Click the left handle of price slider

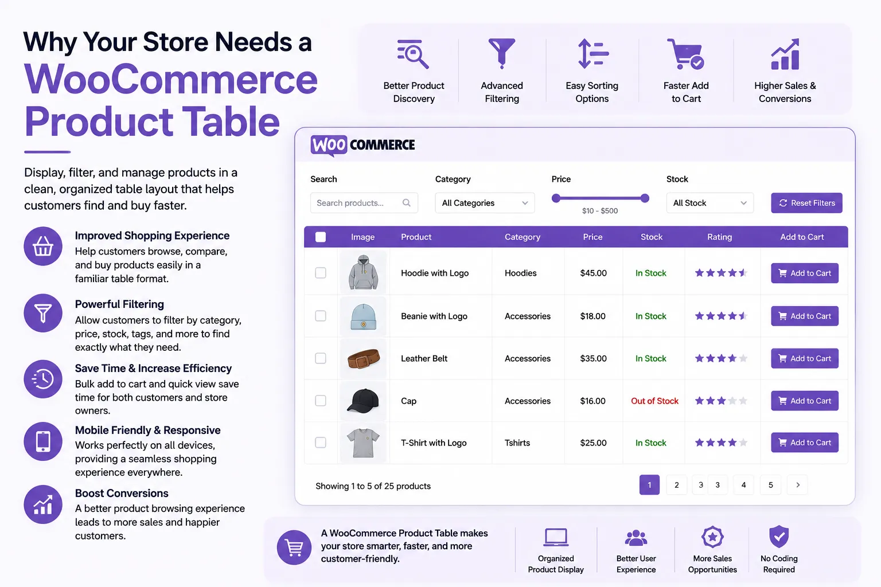(x=556, y=198)
